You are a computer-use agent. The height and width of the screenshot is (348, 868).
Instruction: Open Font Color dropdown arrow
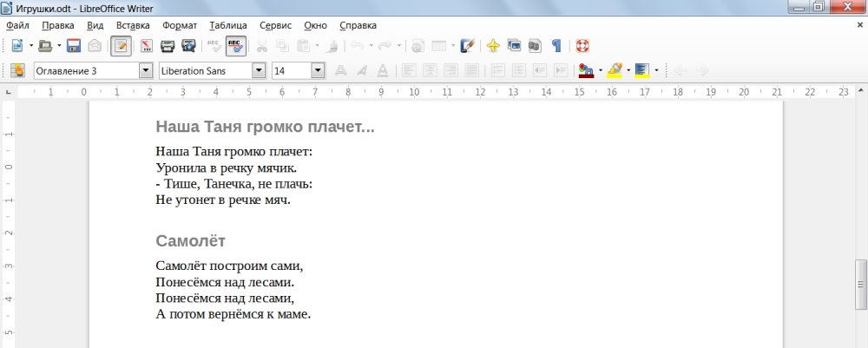601,70
